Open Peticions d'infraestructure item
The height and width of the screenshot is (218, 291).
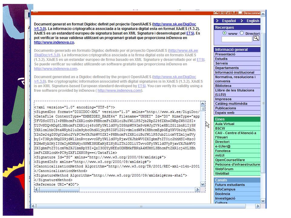point(237,164)
